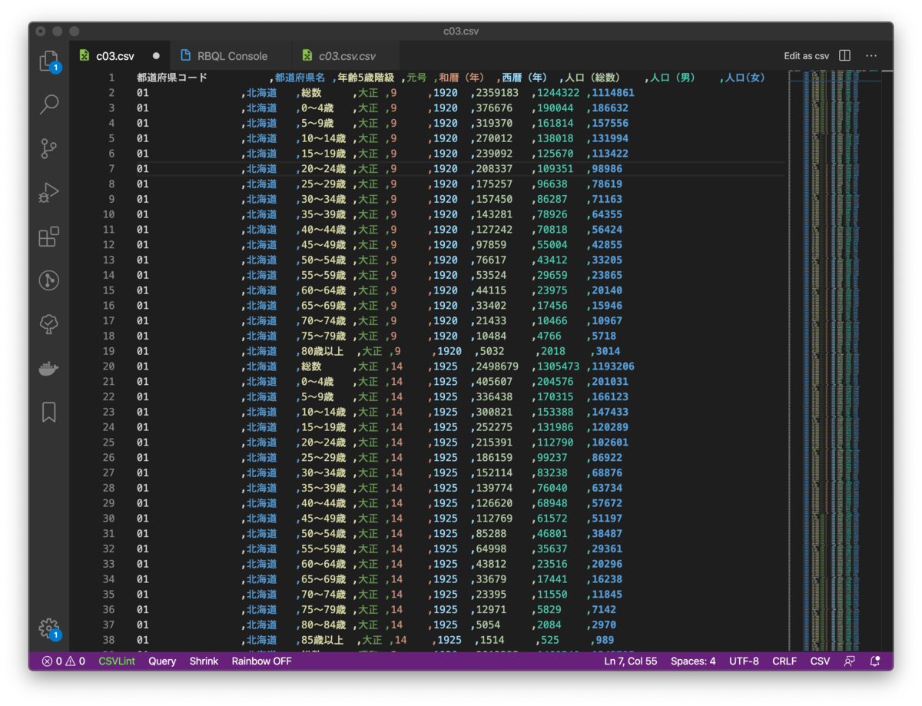Click the 年齢5歳階級 header cell
Viewport: 922px width, 706px height.
coord(366,78)
